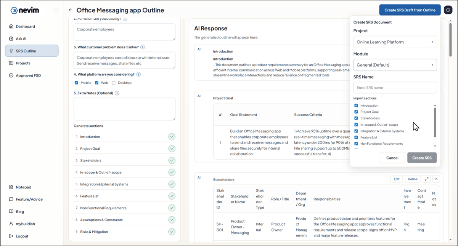
Task: Collapse the Stakeholders section with the chevron
Action: pyautogui.click(x=436, y=179)
